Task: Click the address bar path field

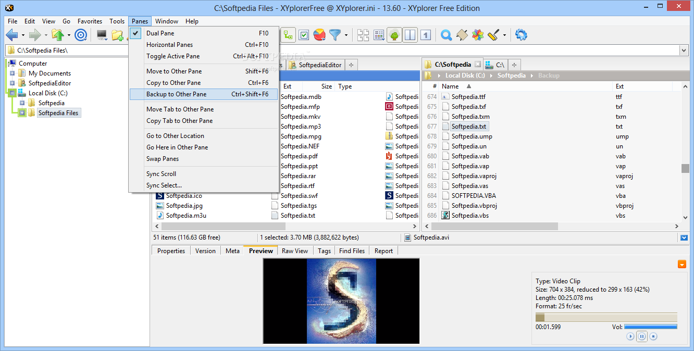Action: click(342, 51)
